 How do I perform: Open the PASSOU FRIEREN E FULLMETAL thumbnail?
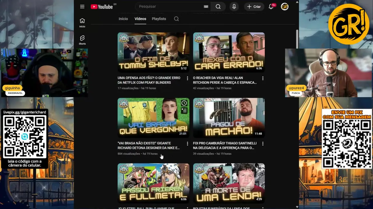(153, 183)
